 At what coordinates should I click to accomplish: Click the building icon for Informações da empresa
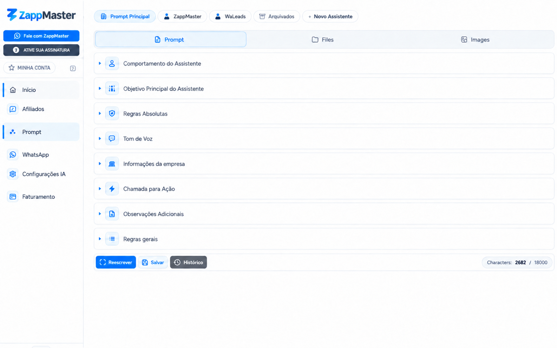click(112, 164)
